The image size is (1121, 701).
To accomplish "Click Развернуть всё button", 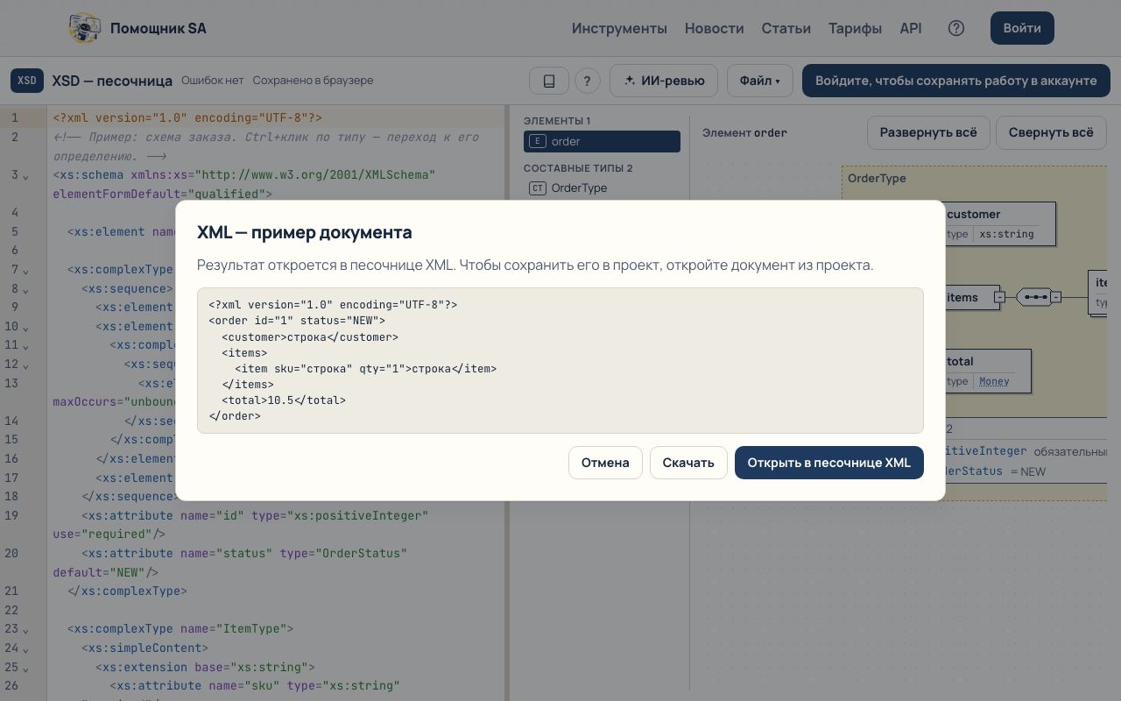I will pyautogui.click(x=928, y=133).
